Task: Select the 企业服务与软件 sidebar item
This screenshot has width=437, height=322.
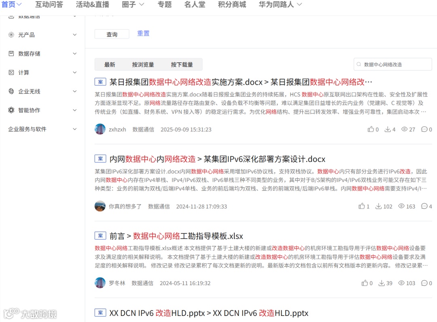Action: coord(27,129)
